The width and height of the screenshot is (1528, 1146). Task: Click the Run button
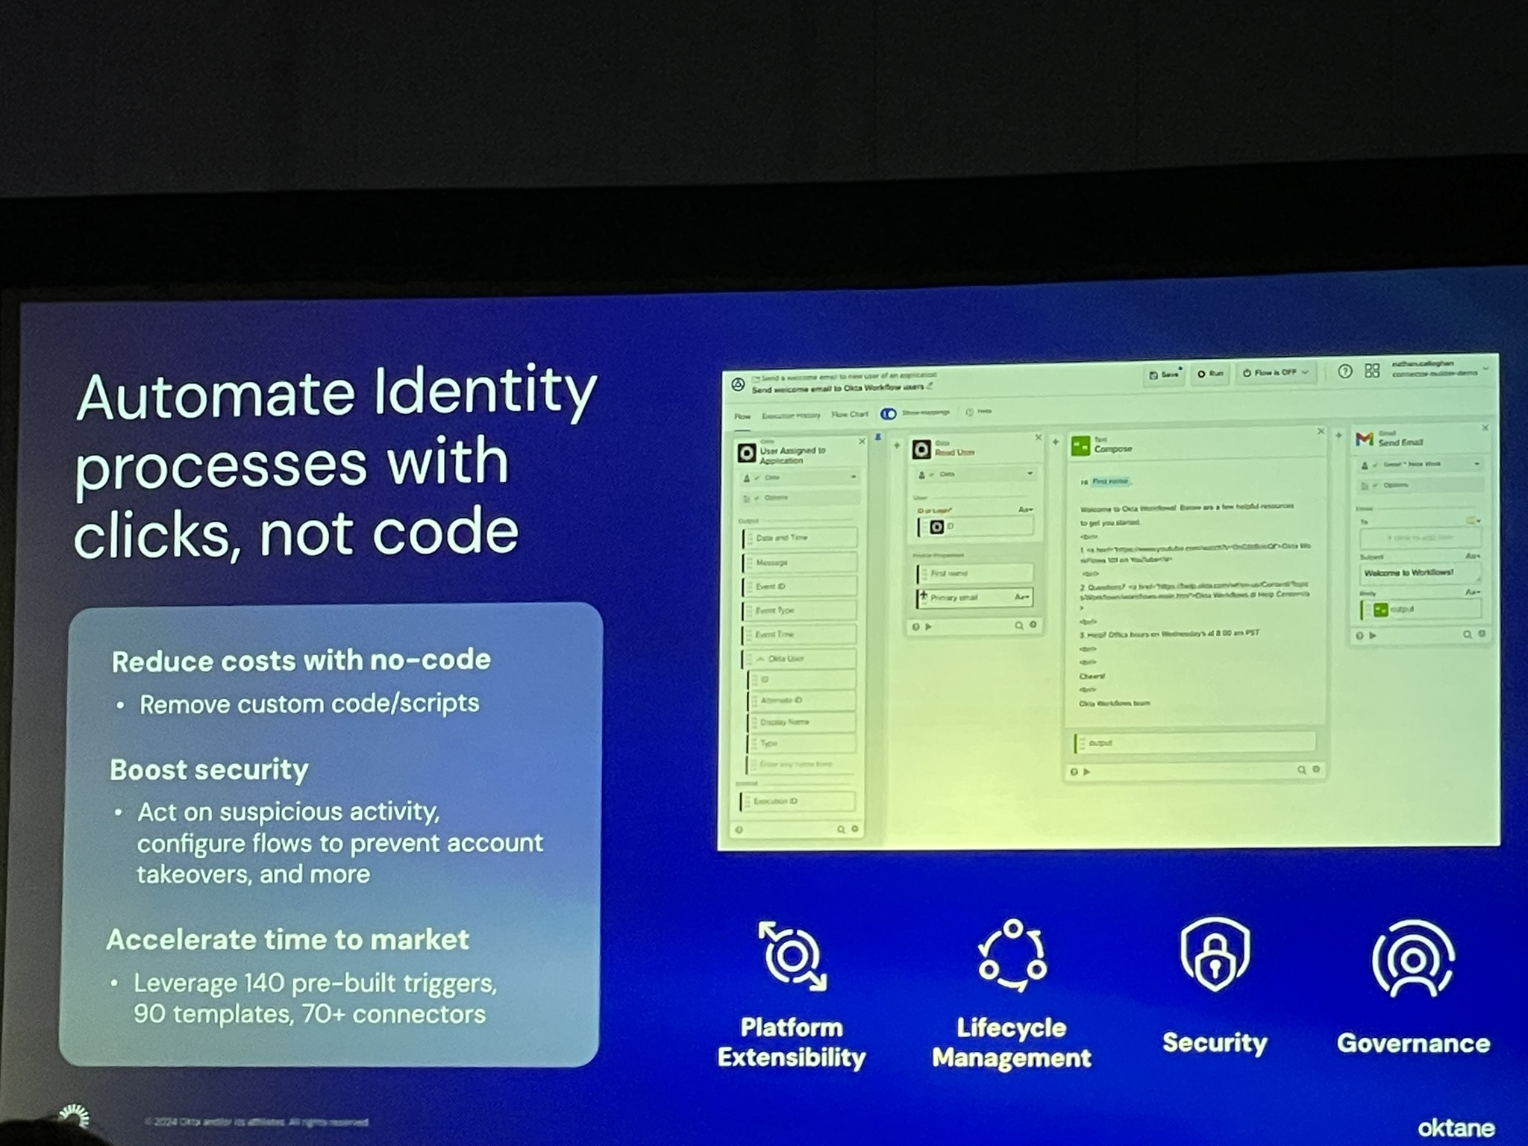[x=1210, y=374]
